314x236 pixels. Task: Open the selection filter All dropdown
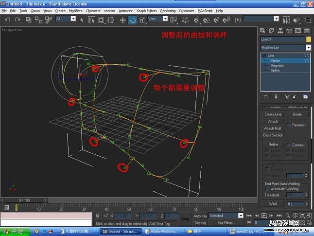point(73,19)
